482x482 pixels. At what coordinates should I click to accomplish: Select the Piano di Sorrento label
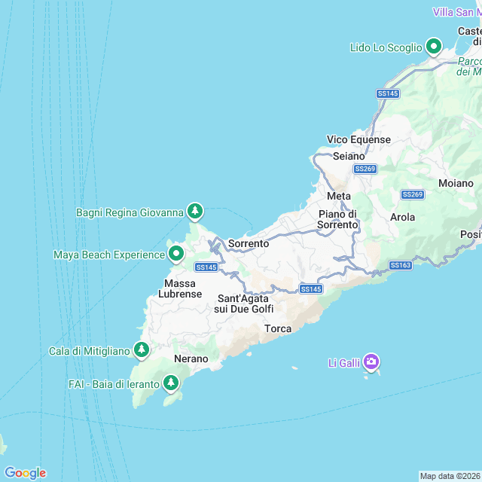coord(337,219)
